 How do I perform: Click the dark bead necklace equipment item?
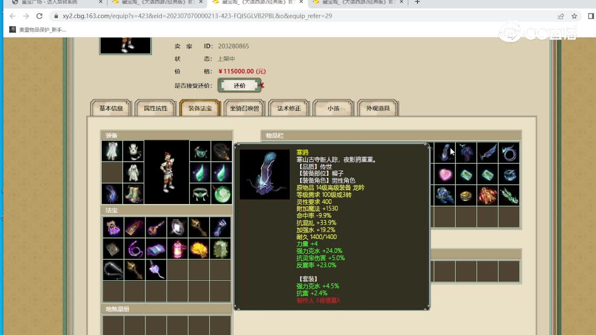222,151
